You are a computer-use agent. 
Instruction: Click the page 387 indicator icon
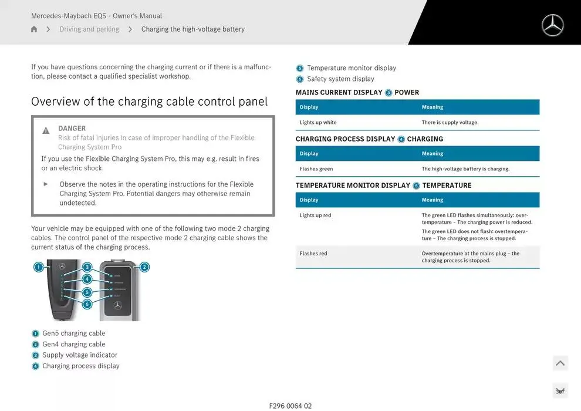pyautogui.click(x=560, y=391)
